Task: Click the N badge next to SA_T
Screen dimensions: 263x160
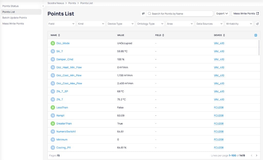Action: [x=53, y=51]
